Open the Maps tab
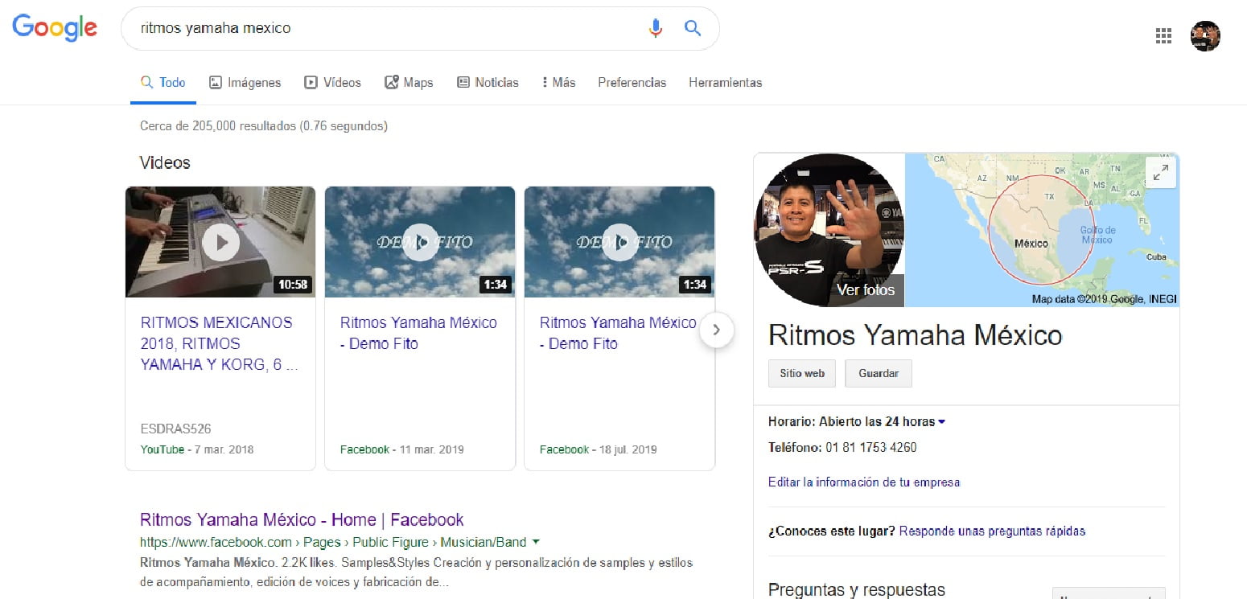Screen dimensions: 1247x599 [x=409, y=82]
